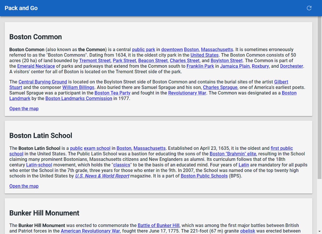Click the scrollbar down arrow
The height and width of the screenshot is (234, 322).
click(319, 231)
